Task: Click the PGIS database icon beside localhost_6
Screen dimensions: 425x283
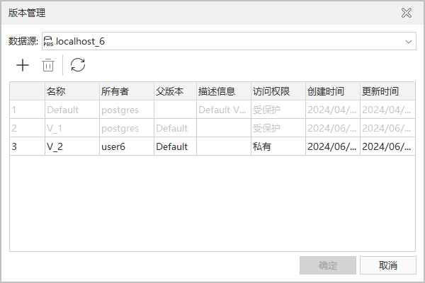Action: pos(49,42)
